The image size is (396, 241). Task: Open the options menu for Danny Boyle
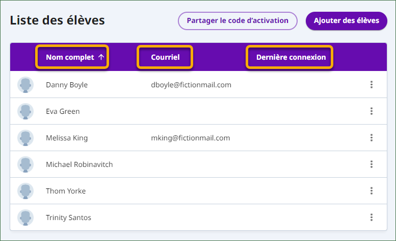[x=371, y=84]
